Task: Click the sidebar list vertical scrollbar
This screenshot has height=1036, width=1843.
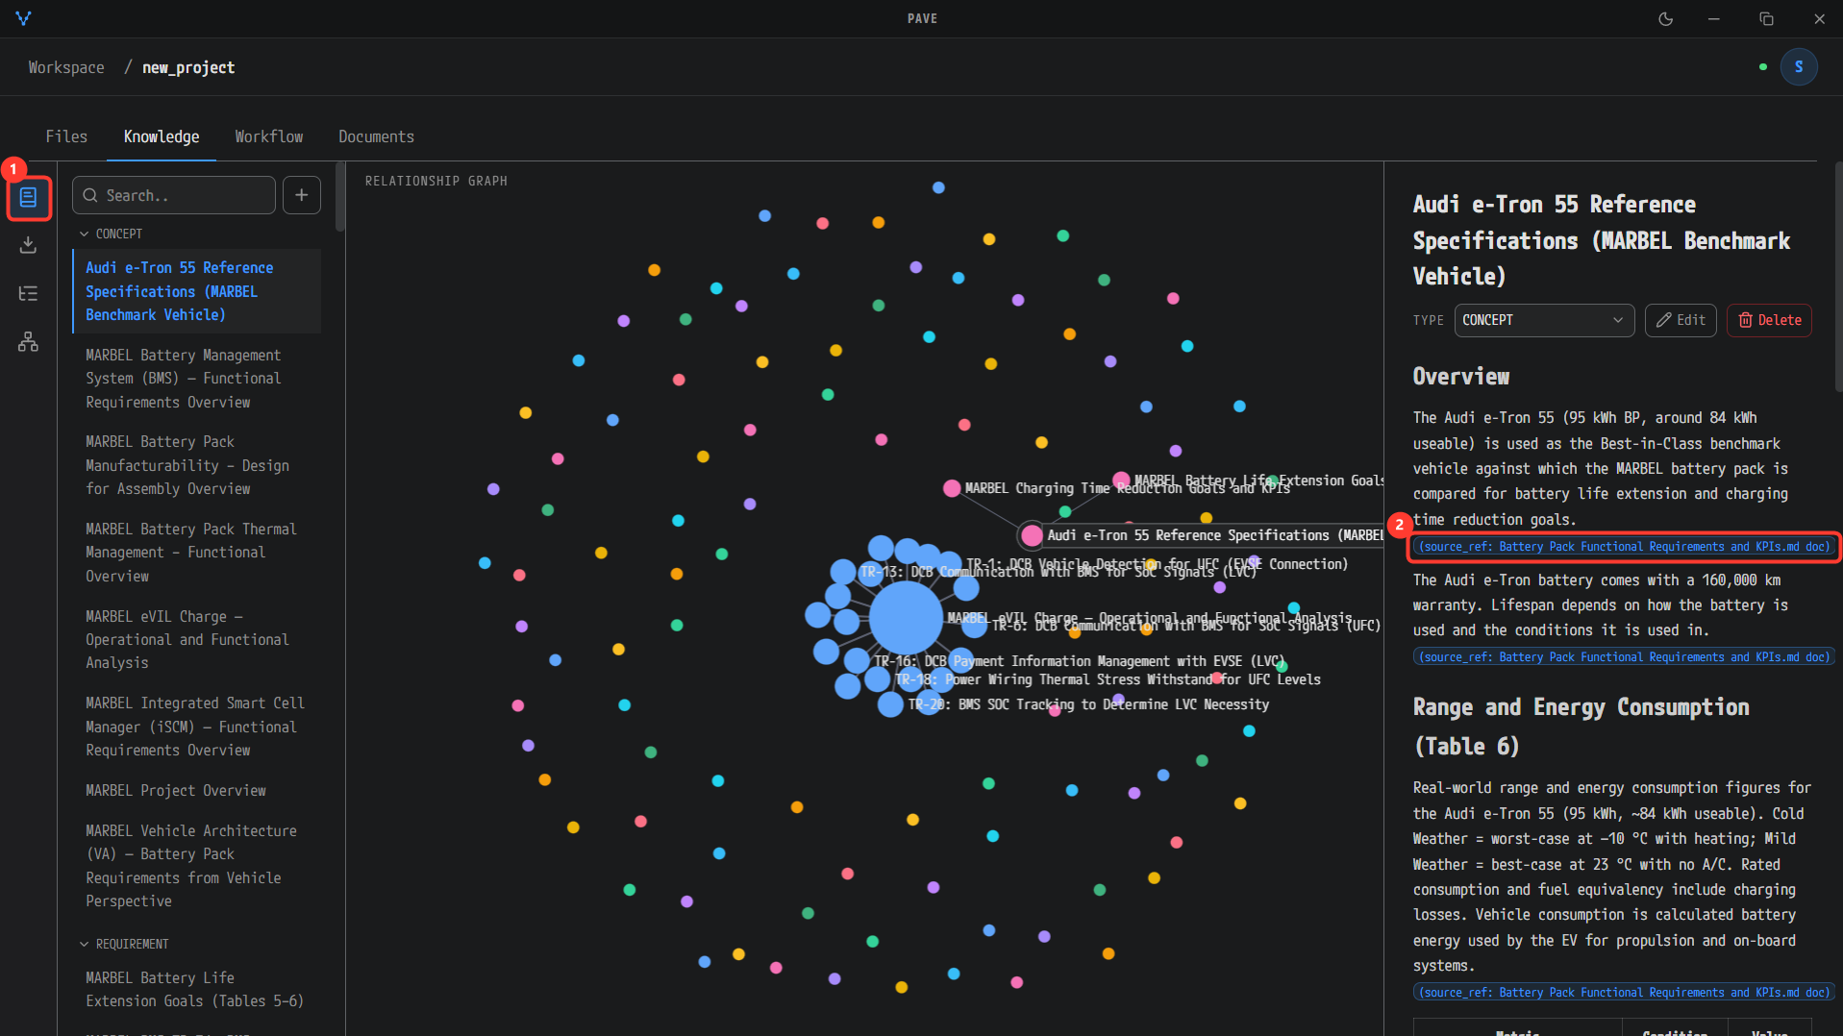Action: pyautogui.click(x=339, y=198)
